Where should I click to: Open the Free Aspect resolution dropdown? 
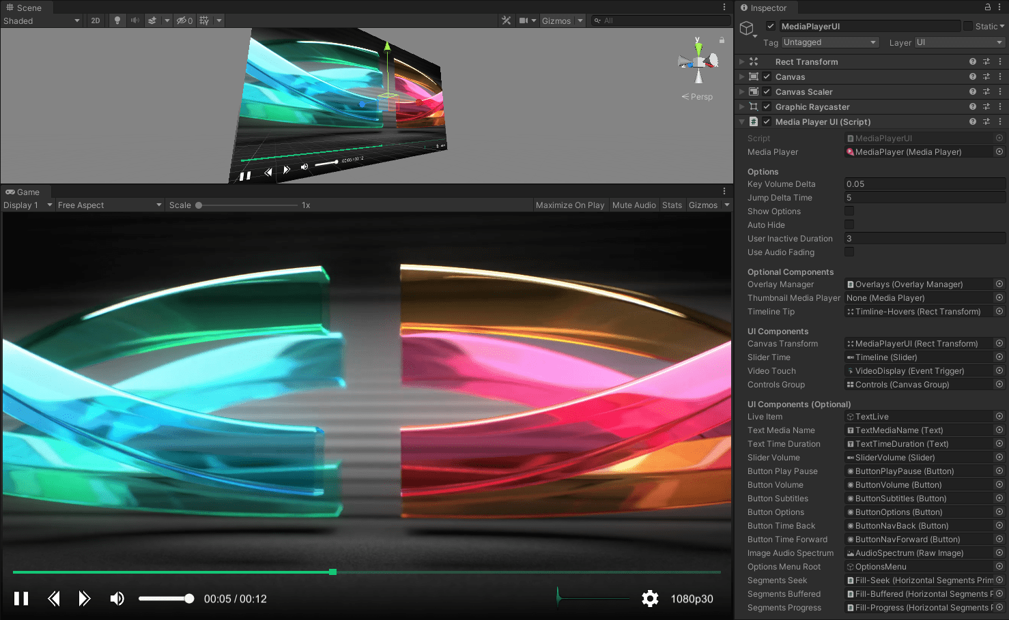(108, 205)
